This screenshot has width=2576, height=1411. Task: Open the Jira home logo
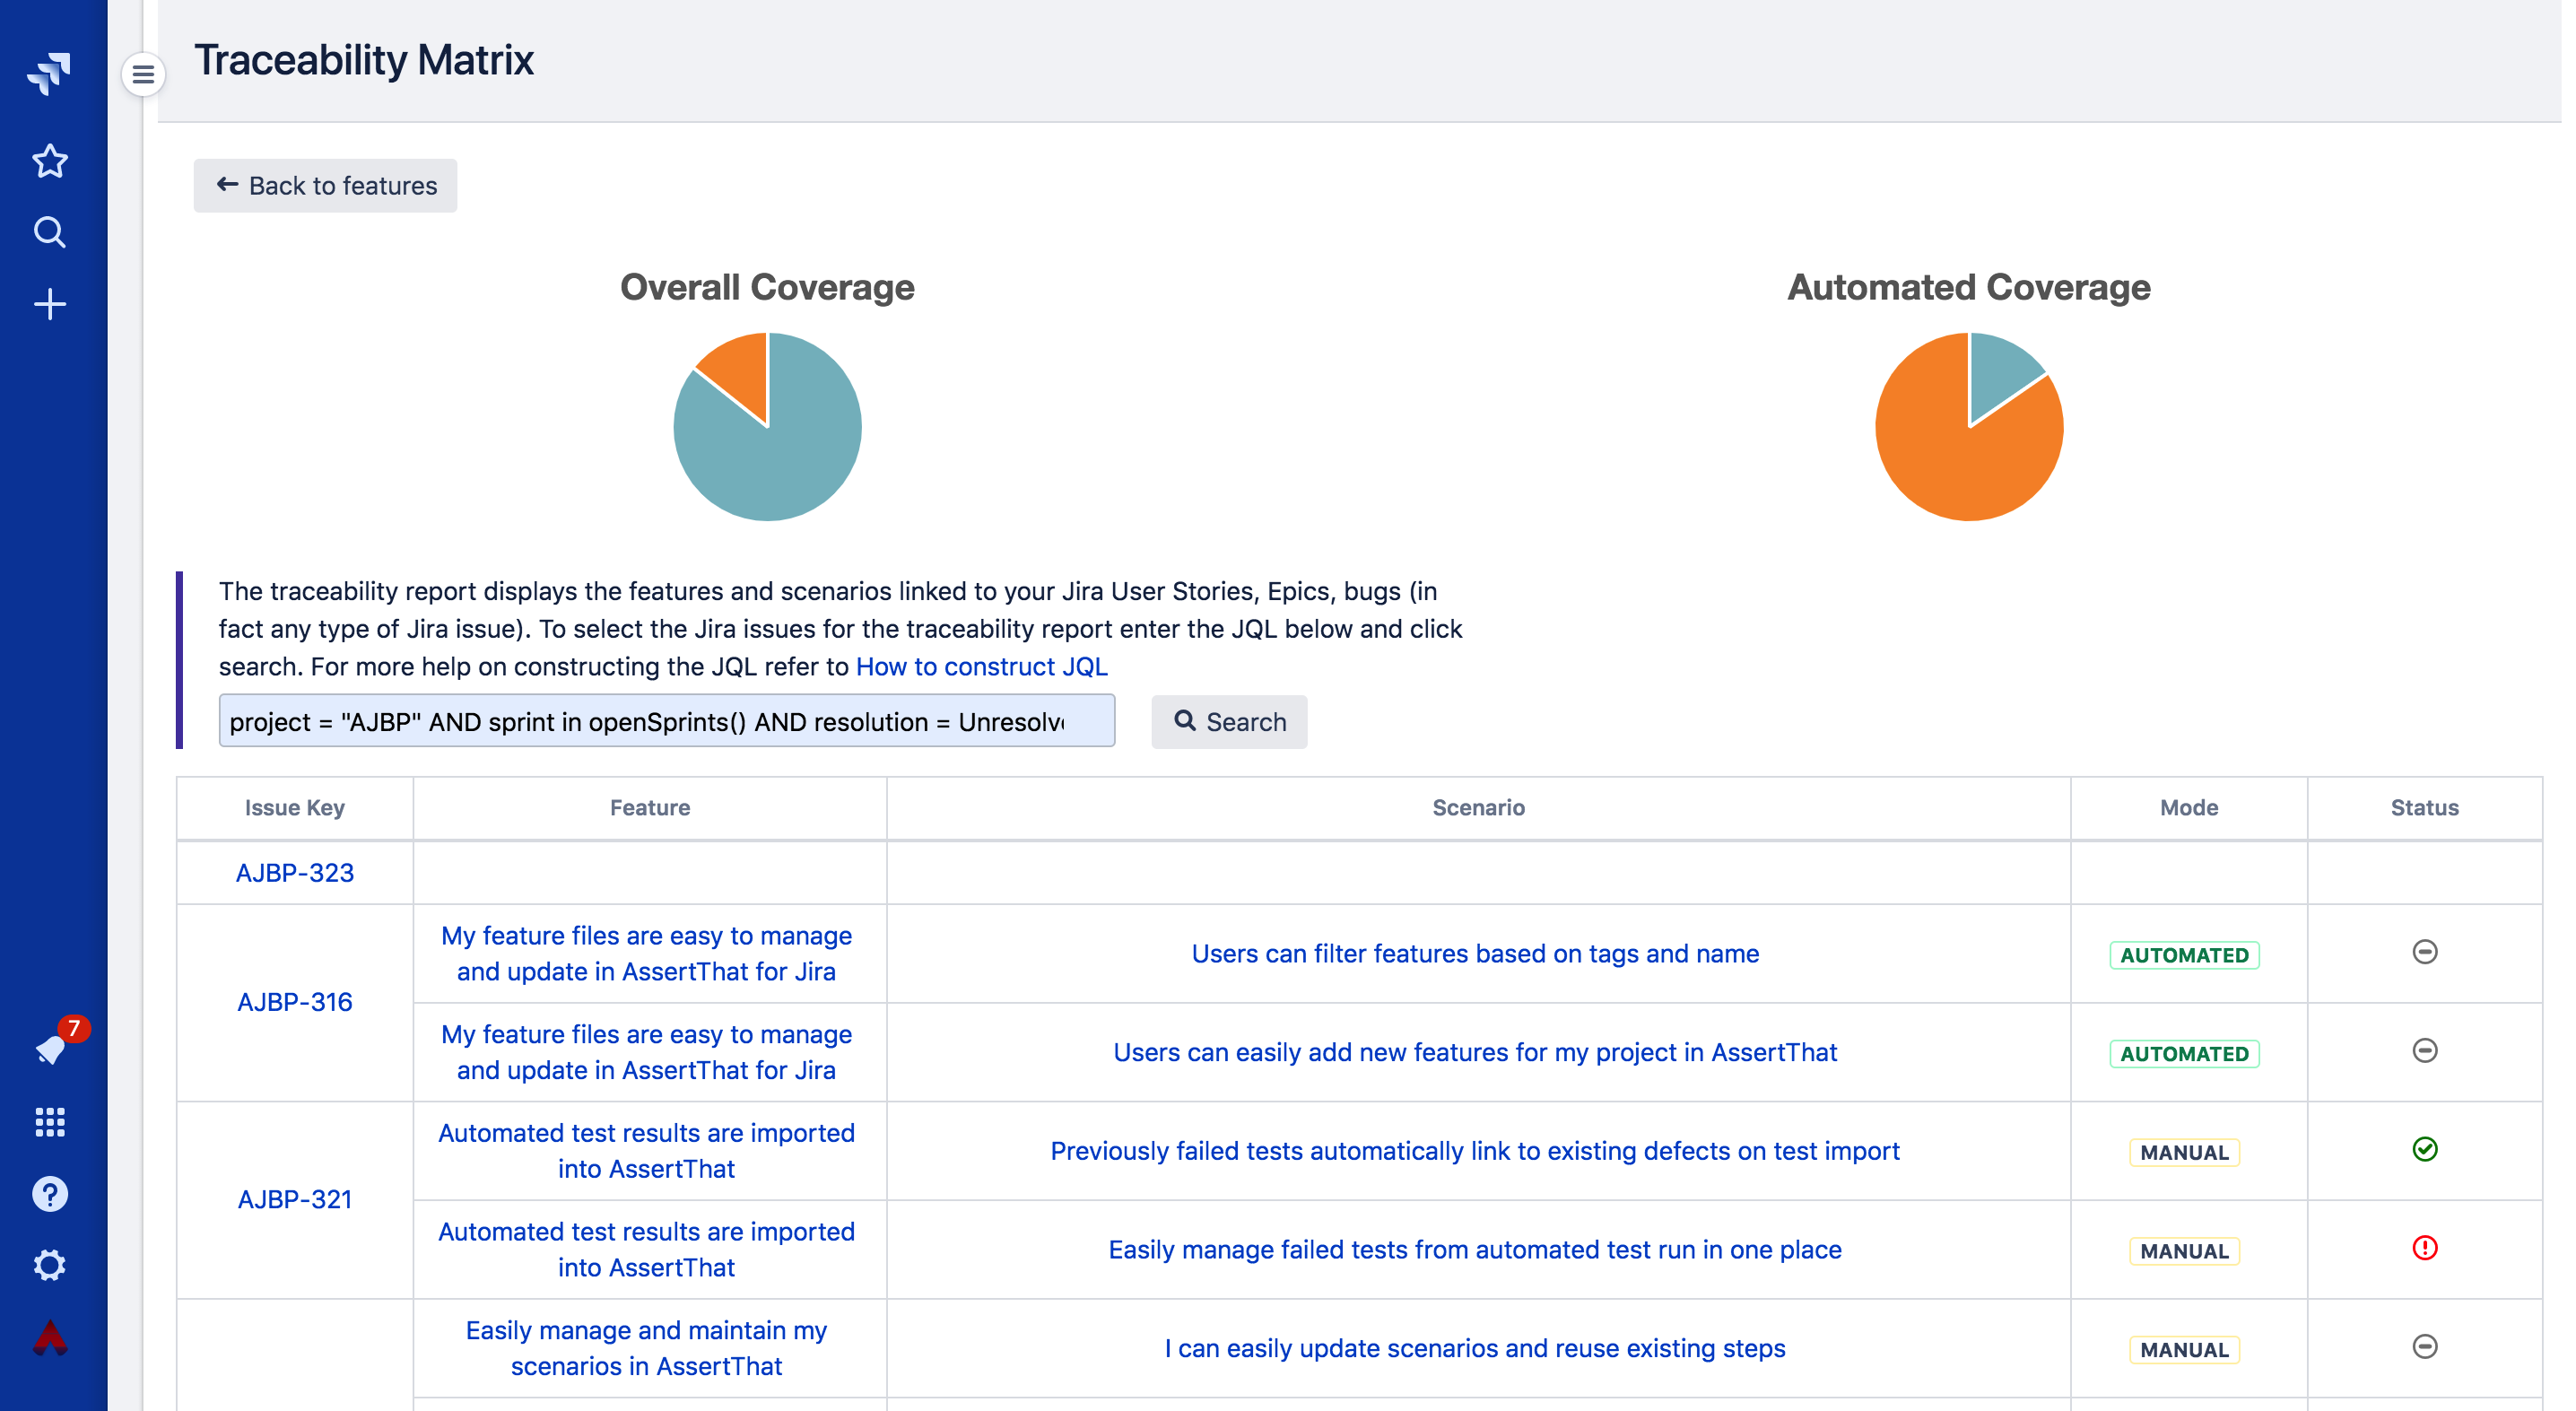tap(49, 73)
